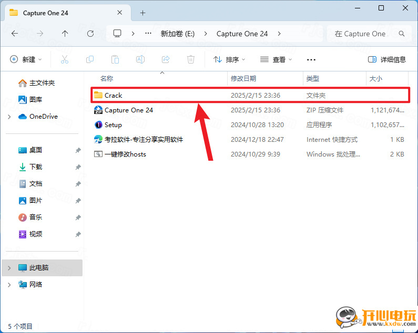Refresh the current folder view
Screen dimensions: 418x333
tap(90, 34)
